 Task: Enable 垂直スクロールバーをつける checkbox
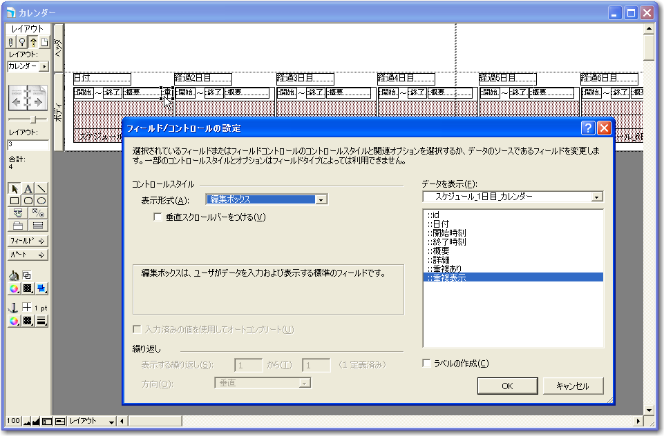pos(158,217)
